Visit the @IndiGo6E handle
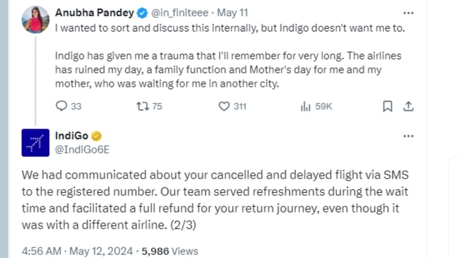The height and width of the screenshot is (258, 459). click(x=82, y=150)
